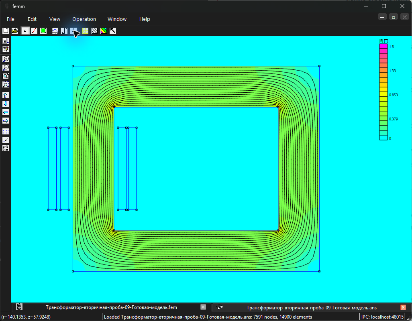Image resolution: width=412 pixels, height=321 pixels.
Task: Click the zoom natural (fit view) icon
Action: pos(6,76)
